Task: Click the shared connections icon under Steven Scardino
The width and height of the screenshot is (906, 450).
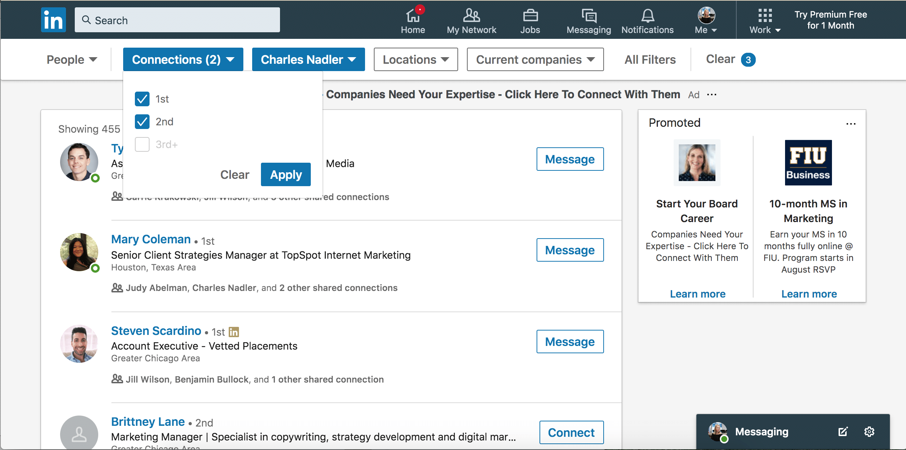Action: 117,379
